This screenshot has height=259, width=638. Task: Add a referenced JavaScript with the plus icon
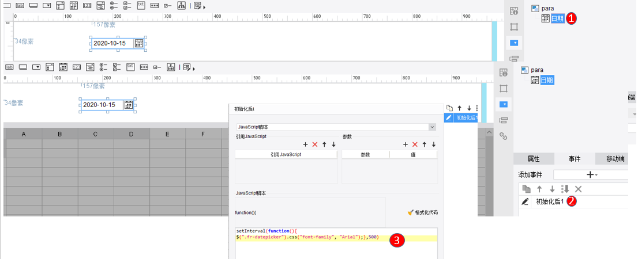pos(306,144)
